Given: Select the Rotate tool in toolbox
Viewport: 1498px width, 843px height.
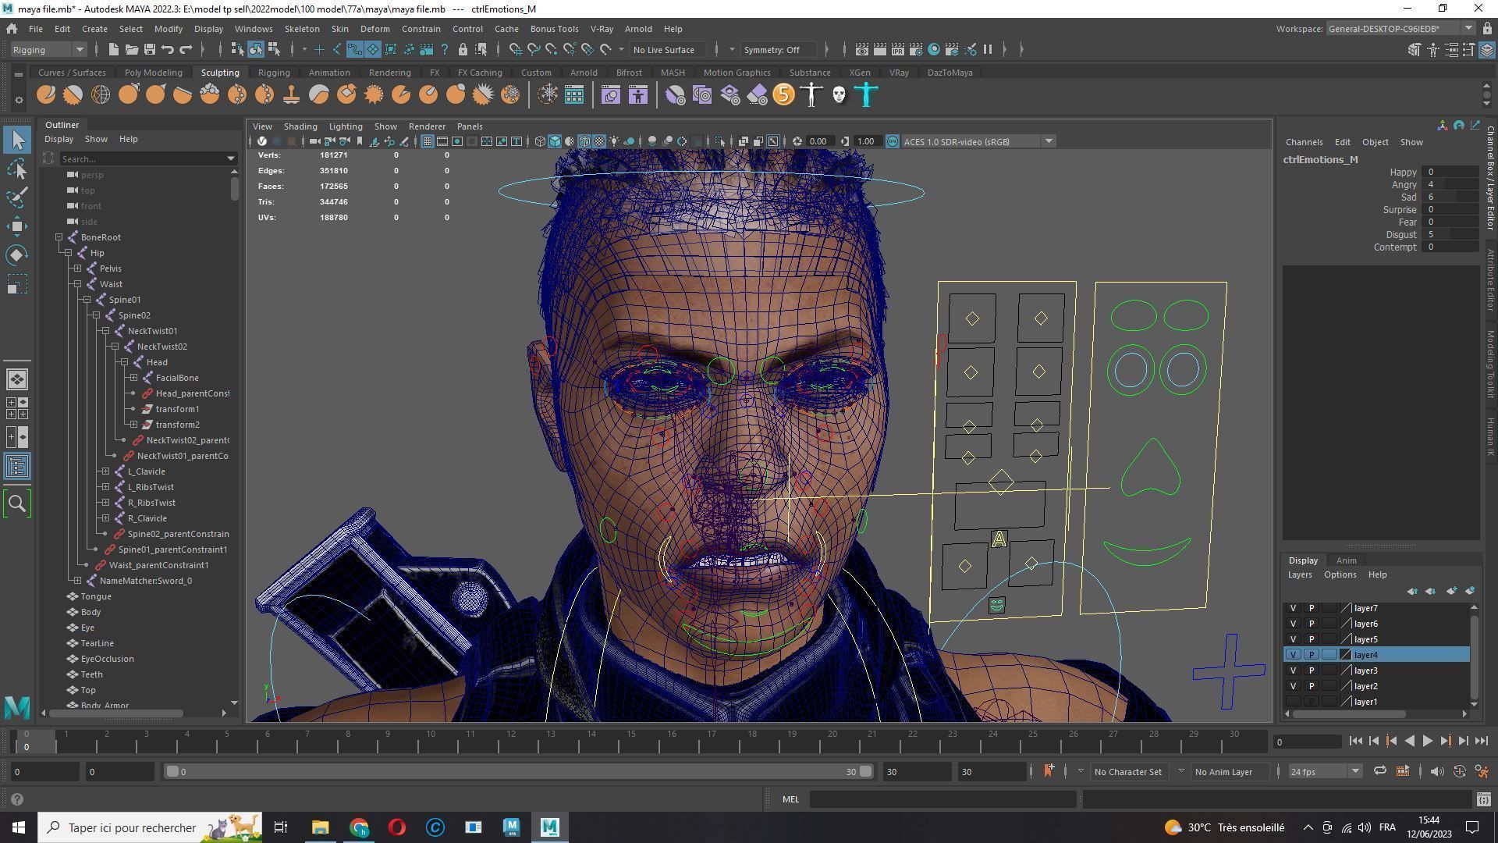Looking at the screenshot, I should [17, 255].
